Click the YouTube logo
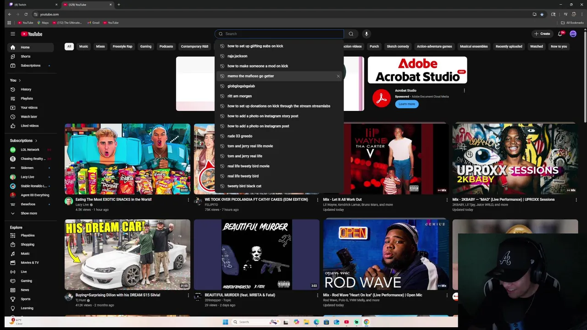This screenshot has height=330, width=587. [x=32, y=34]
